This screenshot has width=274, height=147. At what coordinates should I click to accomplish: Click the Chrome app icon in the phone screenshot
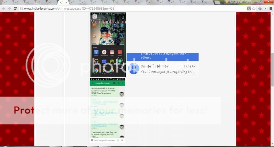(x=96, y=71)
